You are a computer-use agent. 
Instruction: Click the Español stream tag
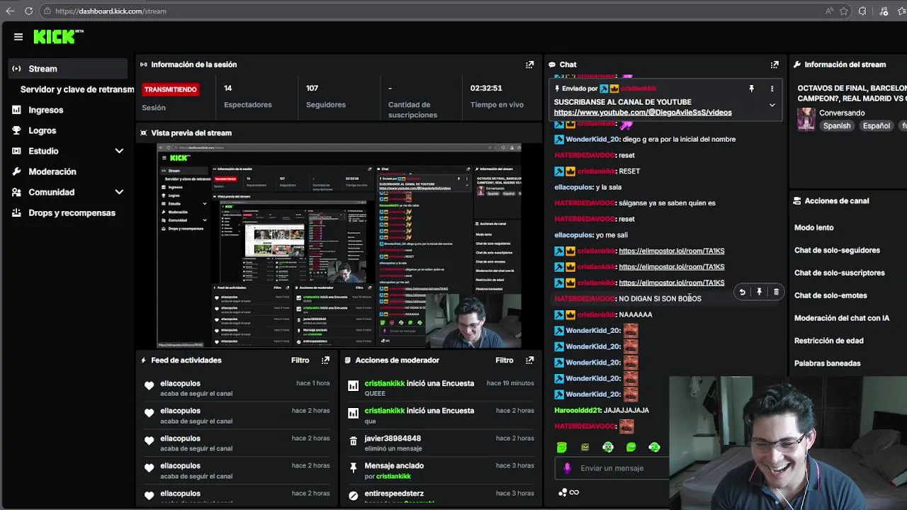876,125
